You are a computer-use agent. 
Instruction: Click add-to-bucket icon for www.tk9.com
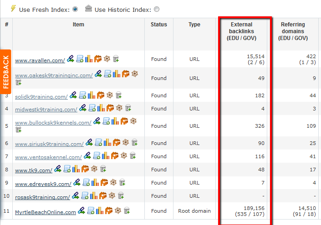tap(103, 169)
